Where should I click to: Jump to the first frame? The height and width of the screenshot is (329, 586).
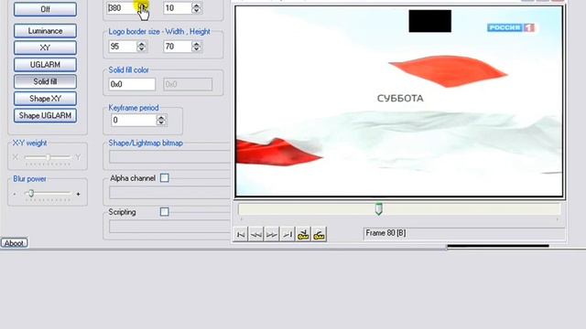point(241,235)
